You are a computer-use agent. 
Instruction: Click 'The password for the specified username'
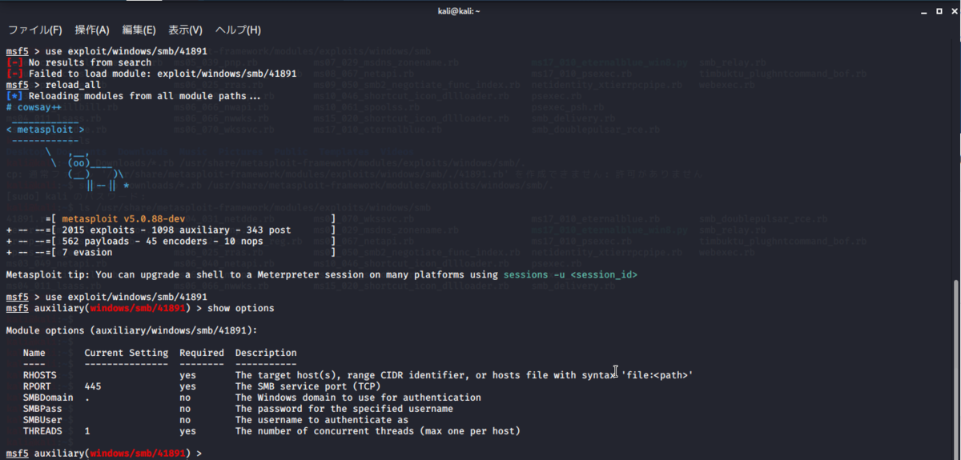(344, 409)
